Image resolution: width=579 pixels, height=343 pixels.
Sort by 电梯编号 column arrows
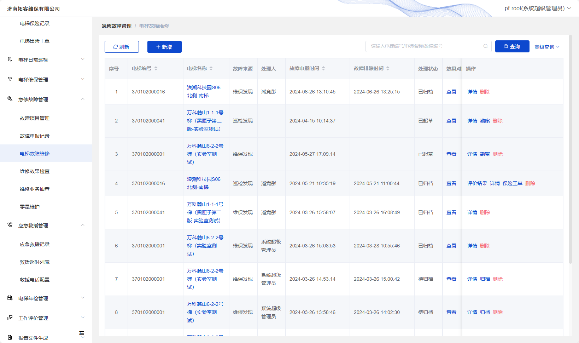point(156,68)
